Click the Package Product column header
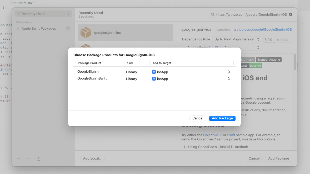The image size is (310, 174). (89, 63)
